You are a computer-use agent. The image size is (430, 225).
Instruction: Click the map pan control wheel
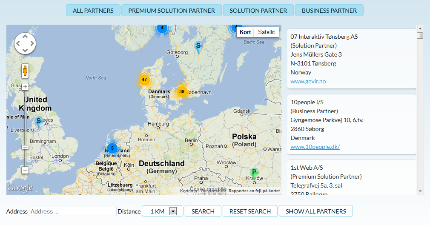25,43
